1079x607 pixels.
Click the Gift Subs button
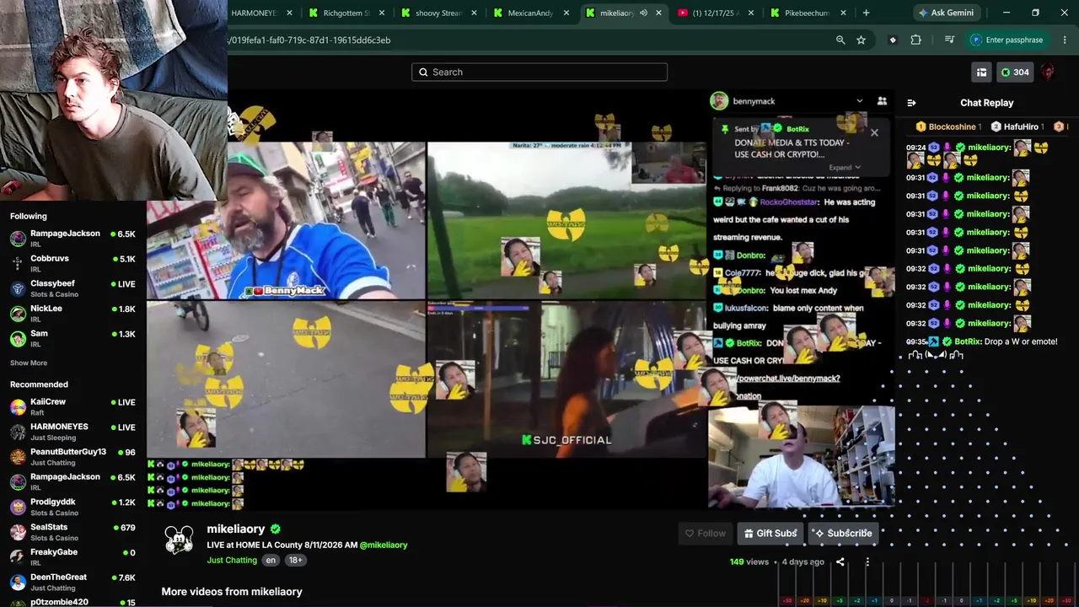[x=770, y=534]
